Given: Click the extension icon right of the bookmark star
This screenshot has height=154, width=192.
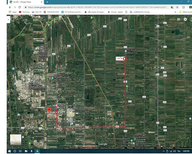Looking at the screenshot, I should tap(184, 7).
